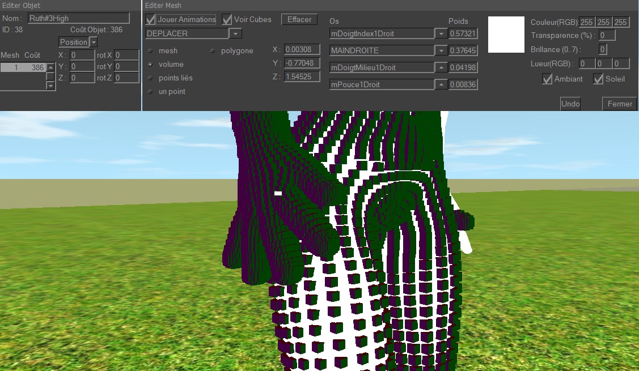The width and height of the screenshot is (639, 371).
Task: Click the mesh list scroll-up arrow
Action: 50,68
